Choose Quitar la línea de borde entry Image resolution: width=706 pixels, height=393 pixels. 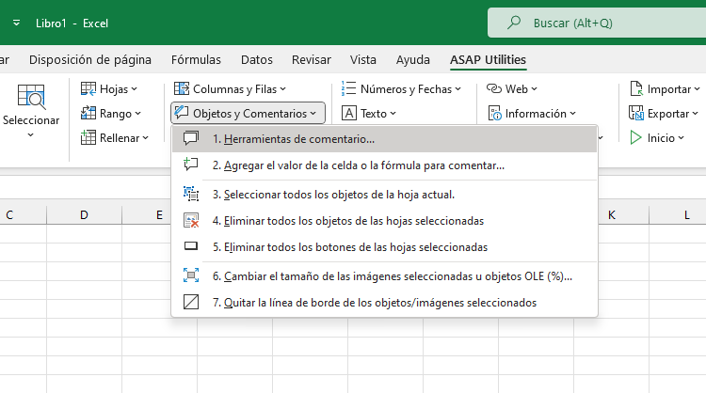pos(384,302)
